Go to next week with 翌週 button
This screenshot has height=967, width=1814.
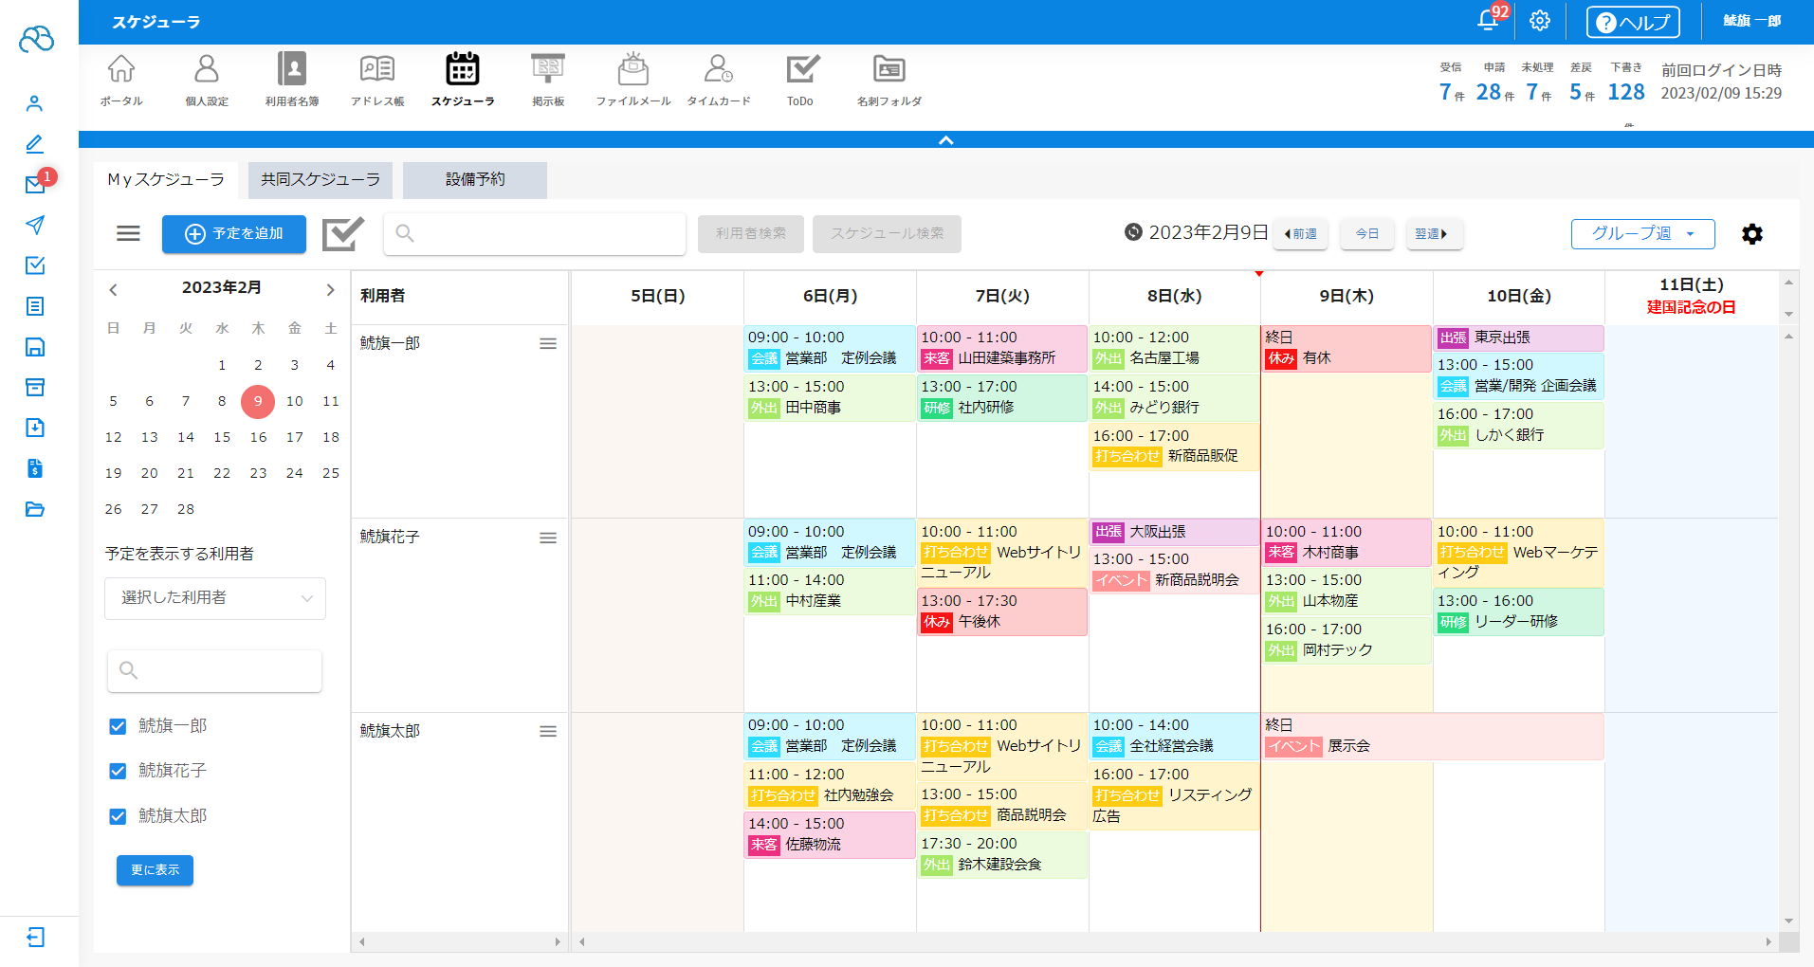pos(1434,234)
